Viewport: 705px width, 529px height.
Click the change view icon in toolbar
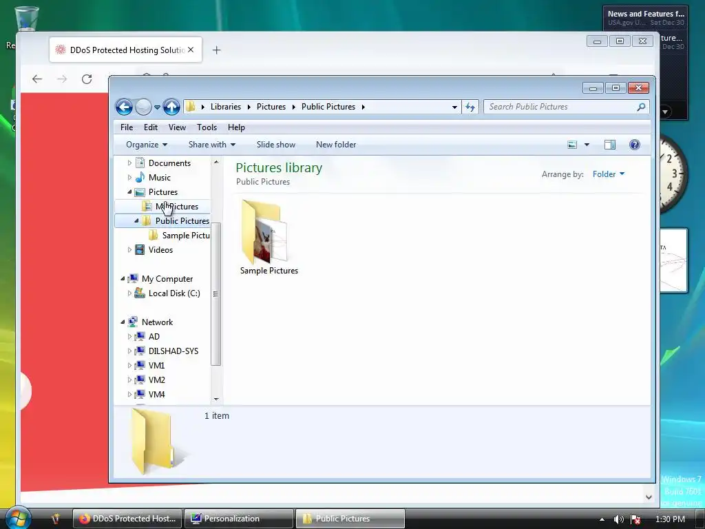[x=572, y=145]
